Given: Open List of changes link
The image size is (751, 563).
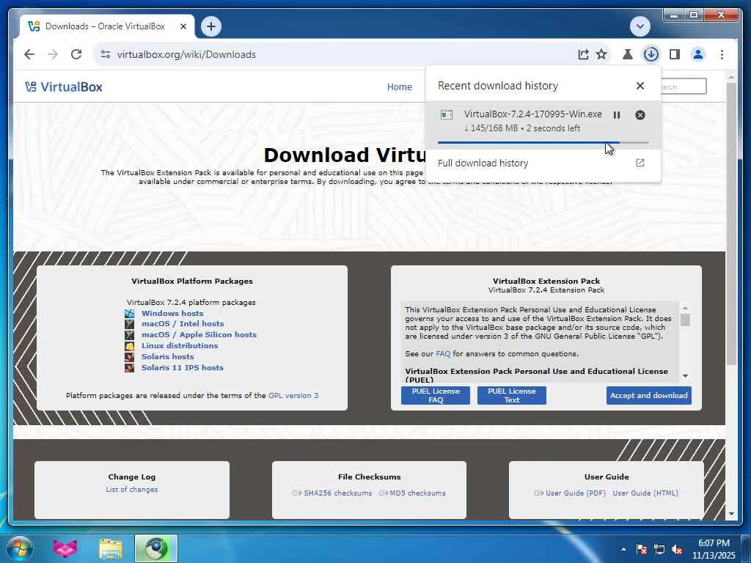Looking at the screenshot, I should [x=132, y=489].
